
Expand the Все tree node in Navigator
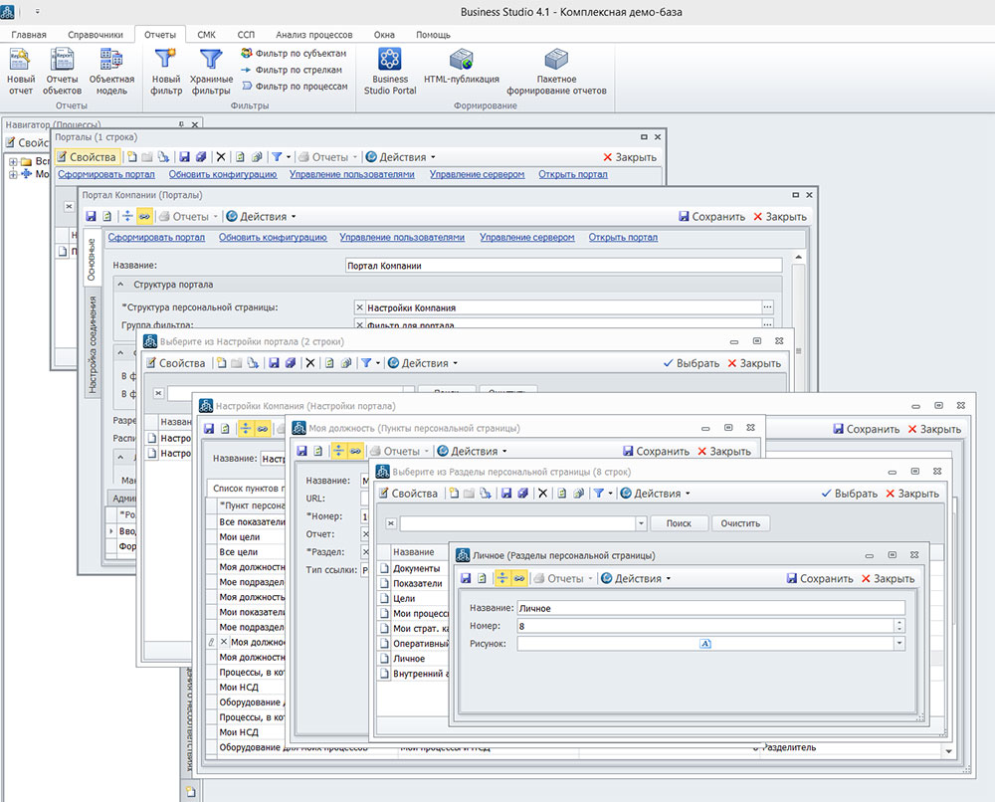click(x=14, y=161)
